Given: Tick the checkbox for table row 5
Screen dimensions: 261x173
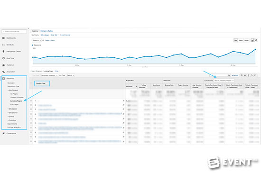Looking at the screenshot, I should point(31,119).
